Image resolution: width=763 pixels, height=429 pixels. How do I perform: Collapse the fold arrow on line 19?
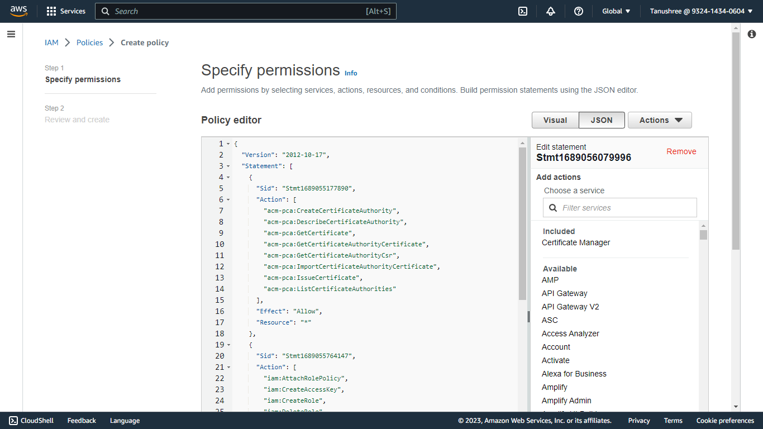(x=228, y=345)
